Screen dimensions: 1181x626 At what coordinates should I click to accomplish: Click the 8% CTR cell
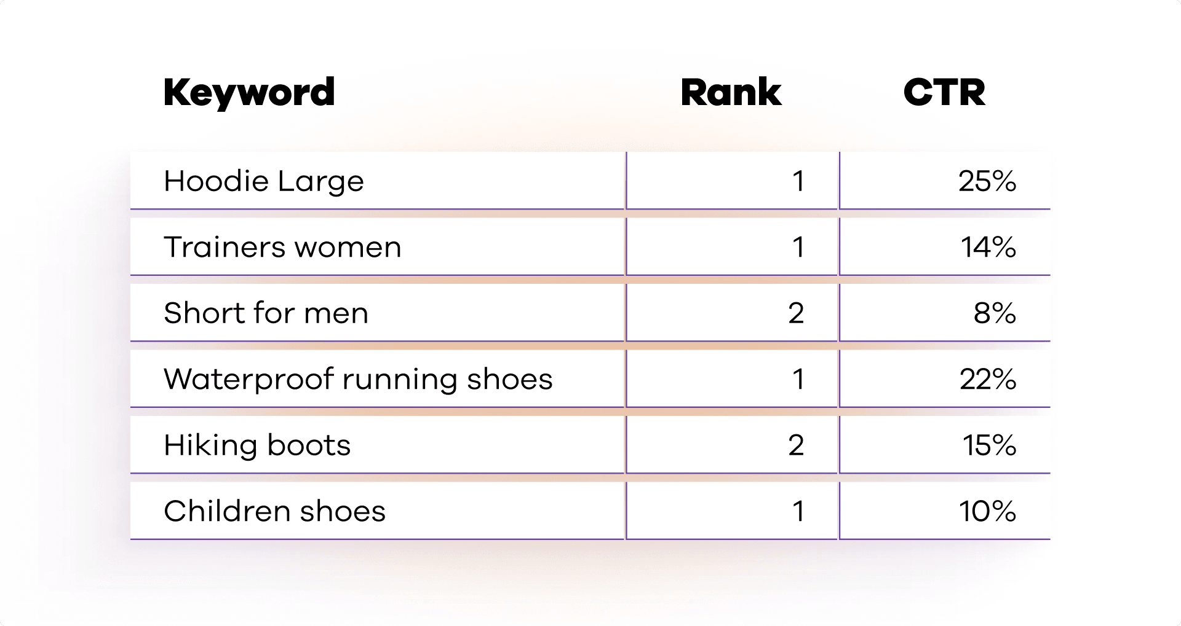click(x=945, y=313)
